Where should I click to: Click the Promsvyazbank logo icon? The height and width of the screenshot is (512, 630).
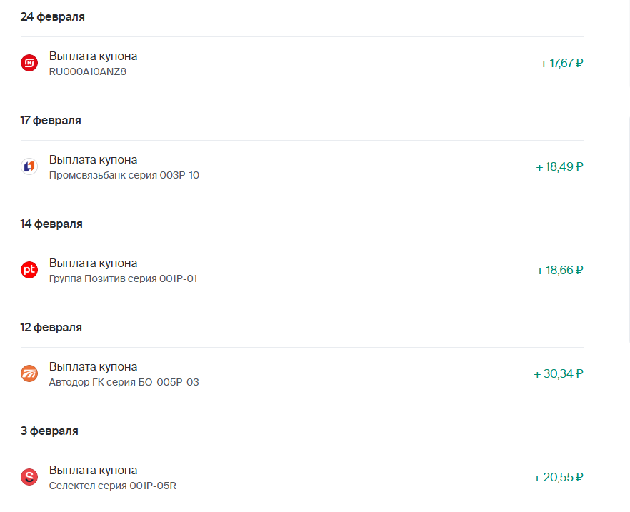[x=29, y=166]
